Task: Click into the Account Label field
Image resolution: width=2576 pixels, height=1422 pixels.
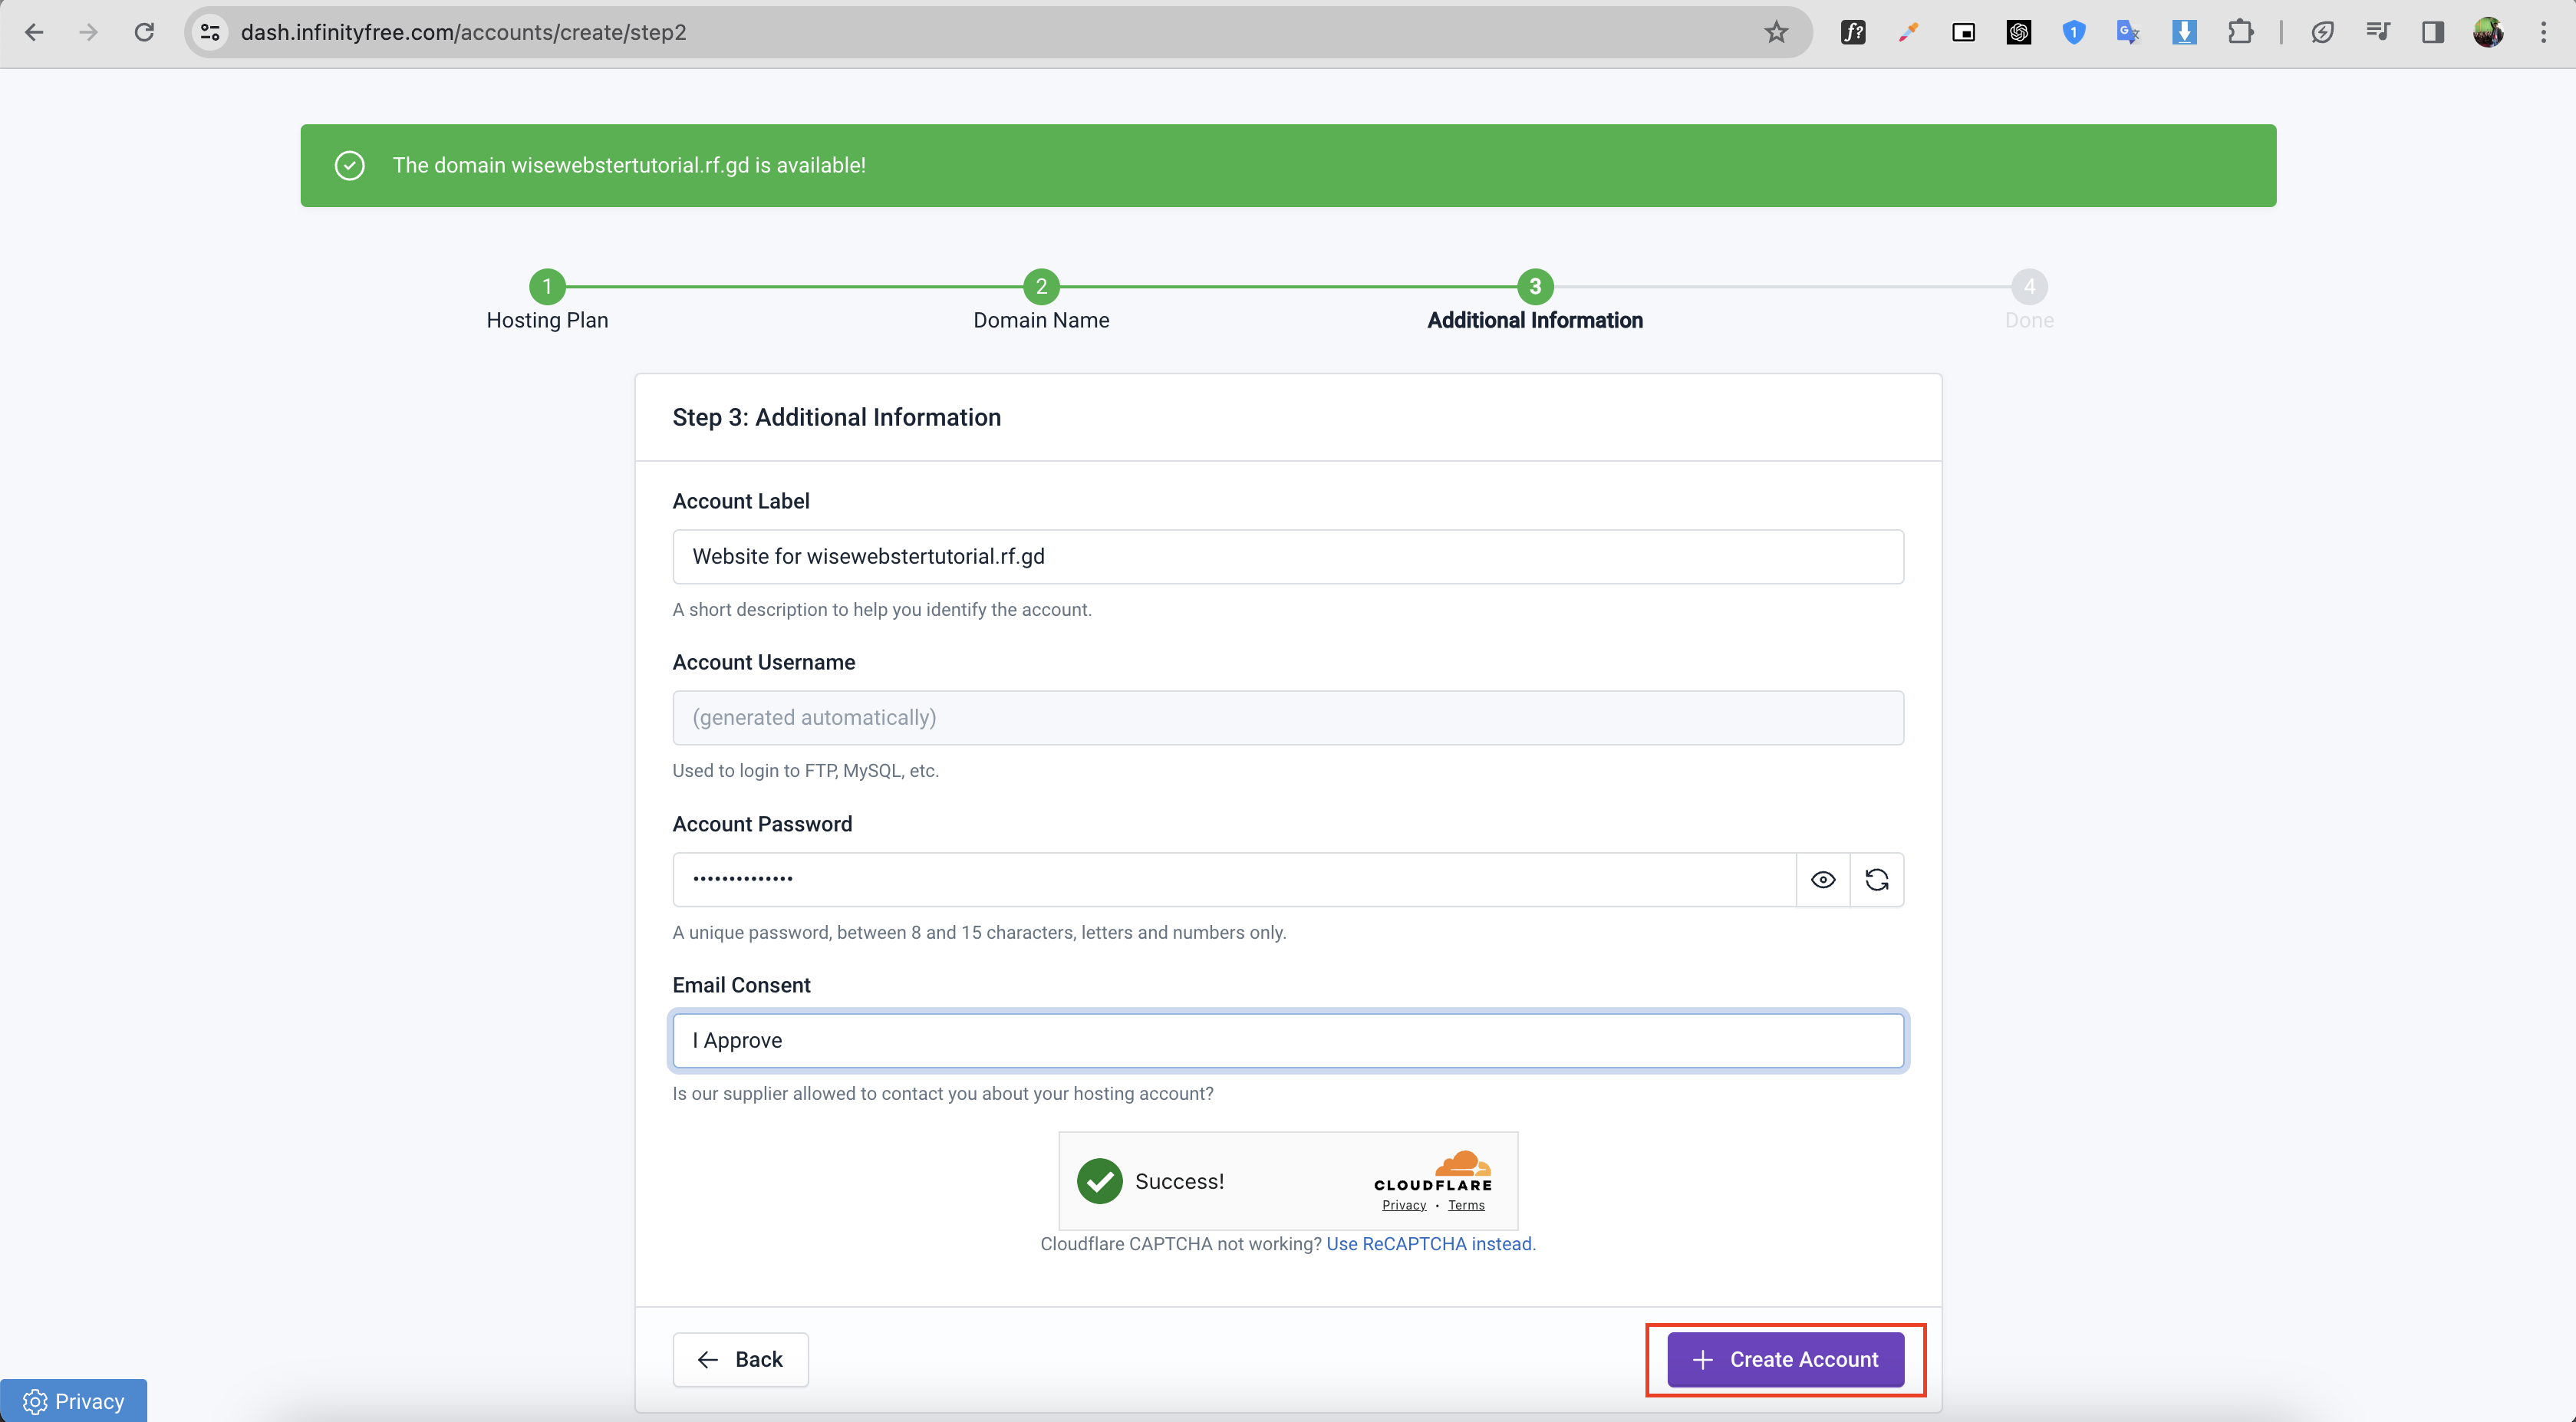Action: tap(1287, 557)
